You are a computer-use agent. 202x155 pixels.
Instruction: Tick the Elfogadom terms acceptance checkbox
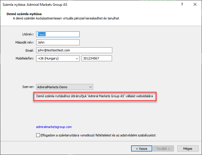point(38,135)
